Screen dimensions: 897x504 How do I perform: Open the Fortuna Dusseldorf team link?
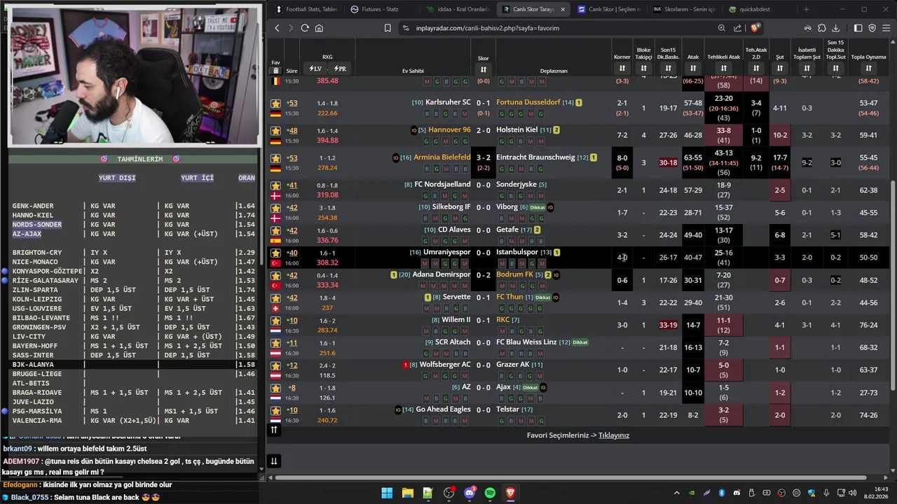528,102
